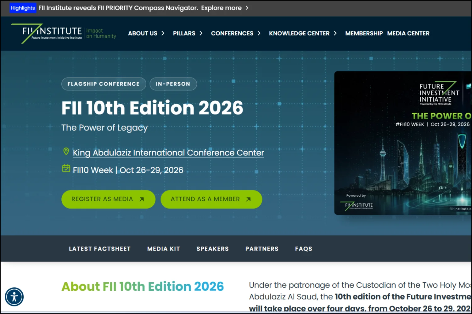
Task: Open the Media Kit tab
Action: pyautogui.click(x=164, y=249)
